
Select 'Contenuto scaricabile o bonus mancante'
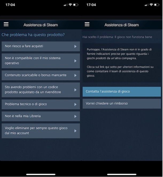[41, 75]
